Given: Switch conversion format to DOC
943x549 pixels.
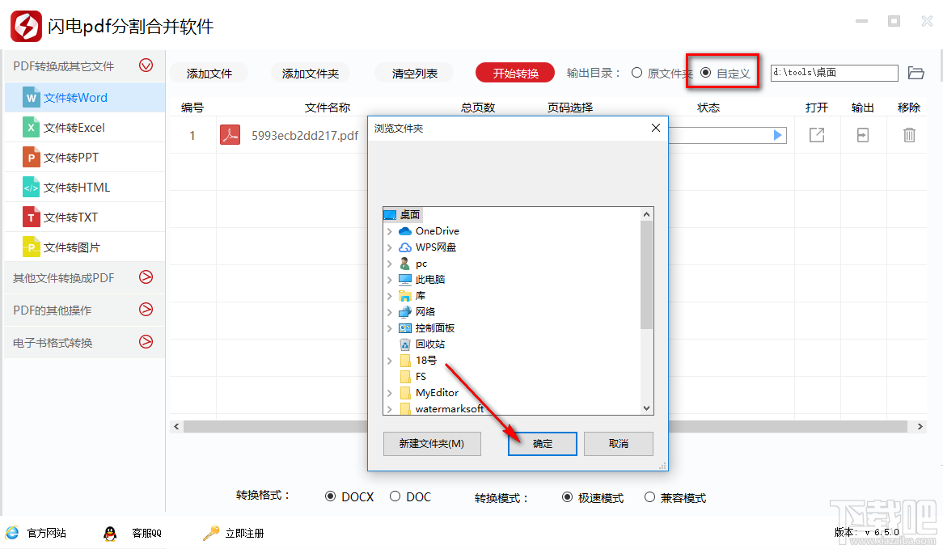Looking at the screenshot, I should tap(395, 496).
